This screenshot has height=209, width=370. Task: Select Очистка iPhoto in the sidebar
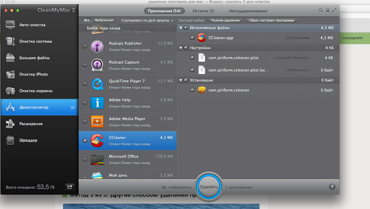(33, 74)
